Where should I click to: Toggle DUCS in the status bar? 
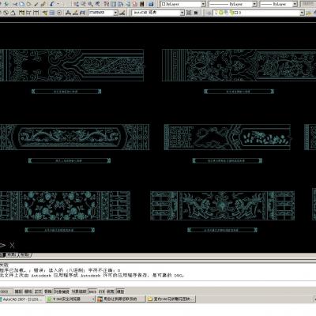pos(92,292)
